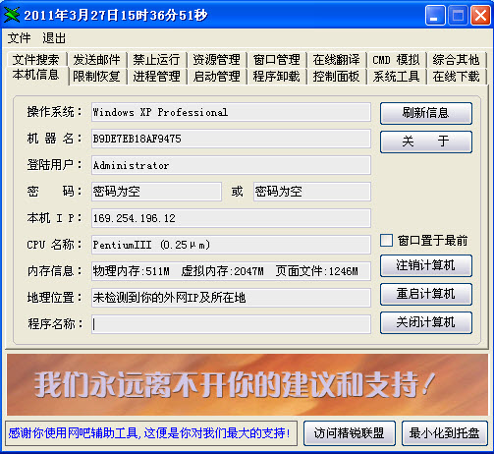
Task: Switch to the 启动管理 tab
Action: point(216,77)
